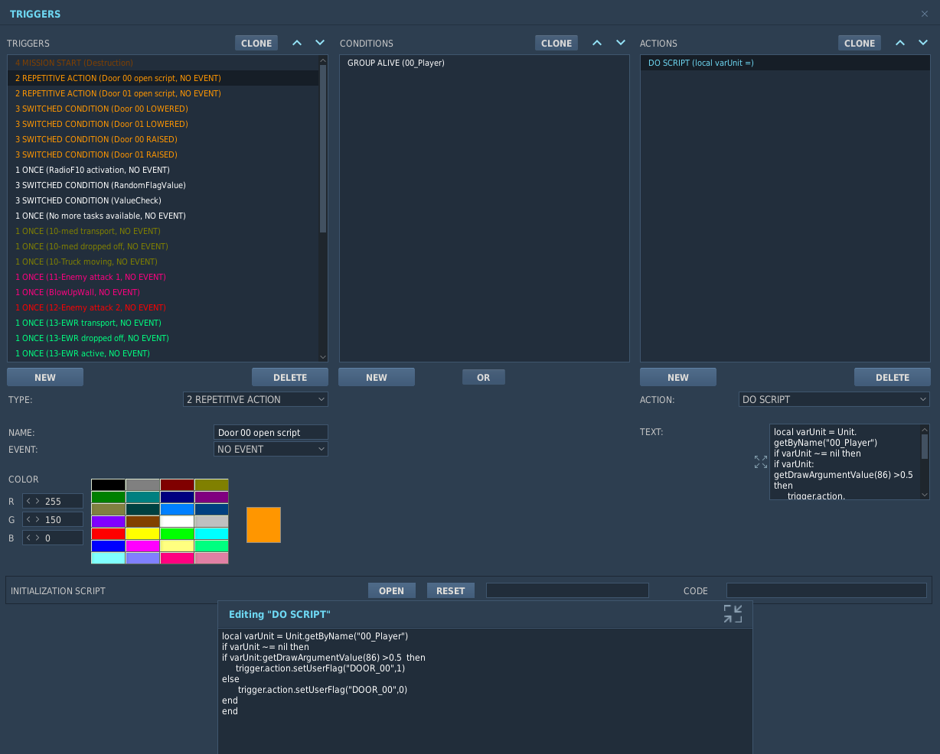Image resolution: width=940 pixels, height=754 pixels.
Task: Adjust the G color value stepper
Action: tap(53, 519)
